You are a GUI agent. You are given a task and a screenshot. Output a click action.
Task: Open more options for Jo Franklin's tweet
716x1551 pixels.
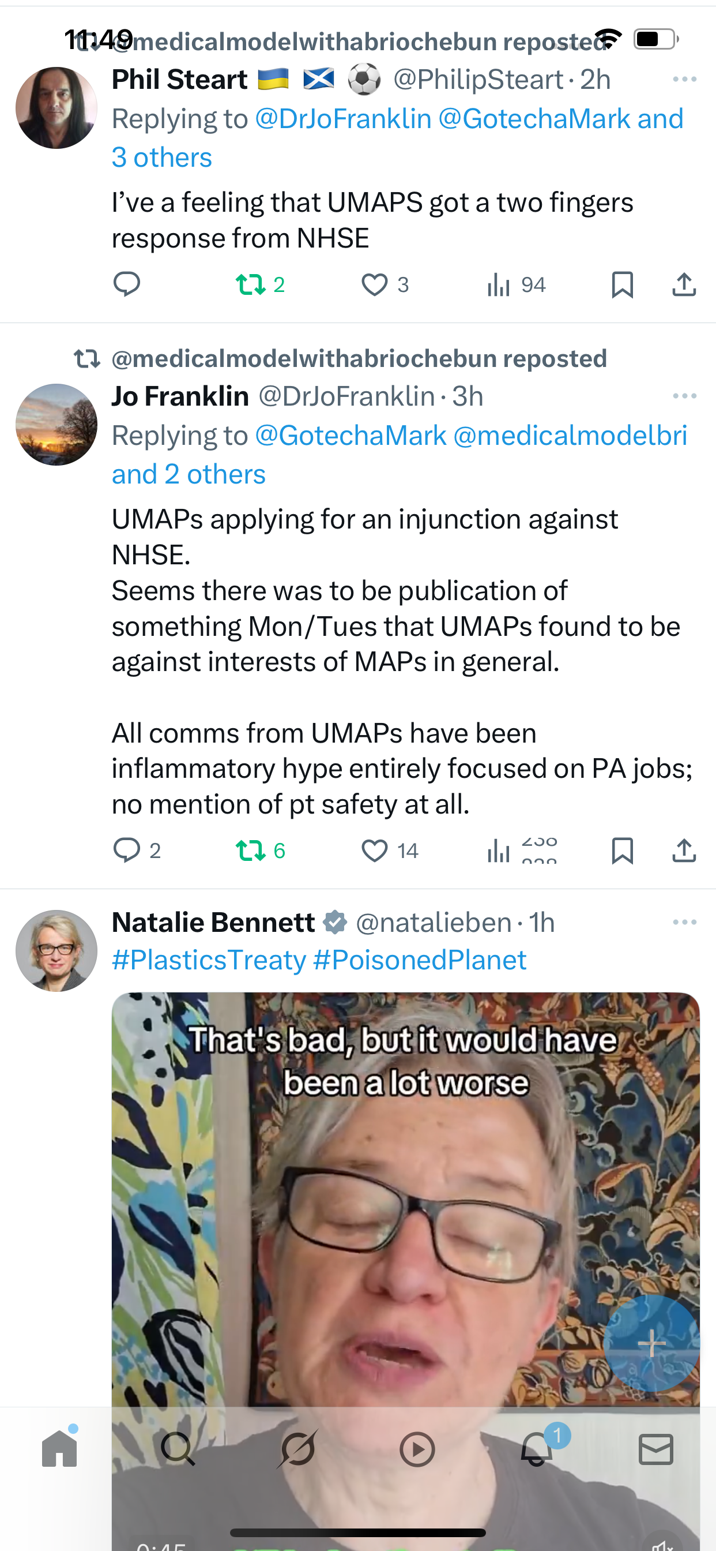684,396
